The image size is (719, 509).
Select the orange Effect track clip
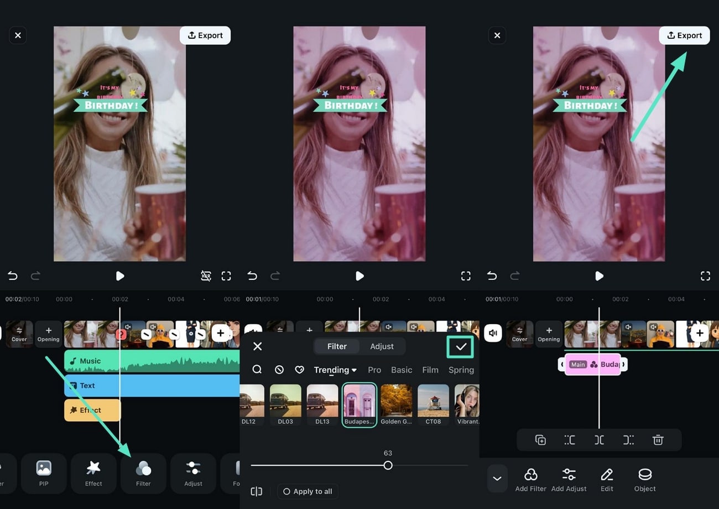(x=92, y=410)
